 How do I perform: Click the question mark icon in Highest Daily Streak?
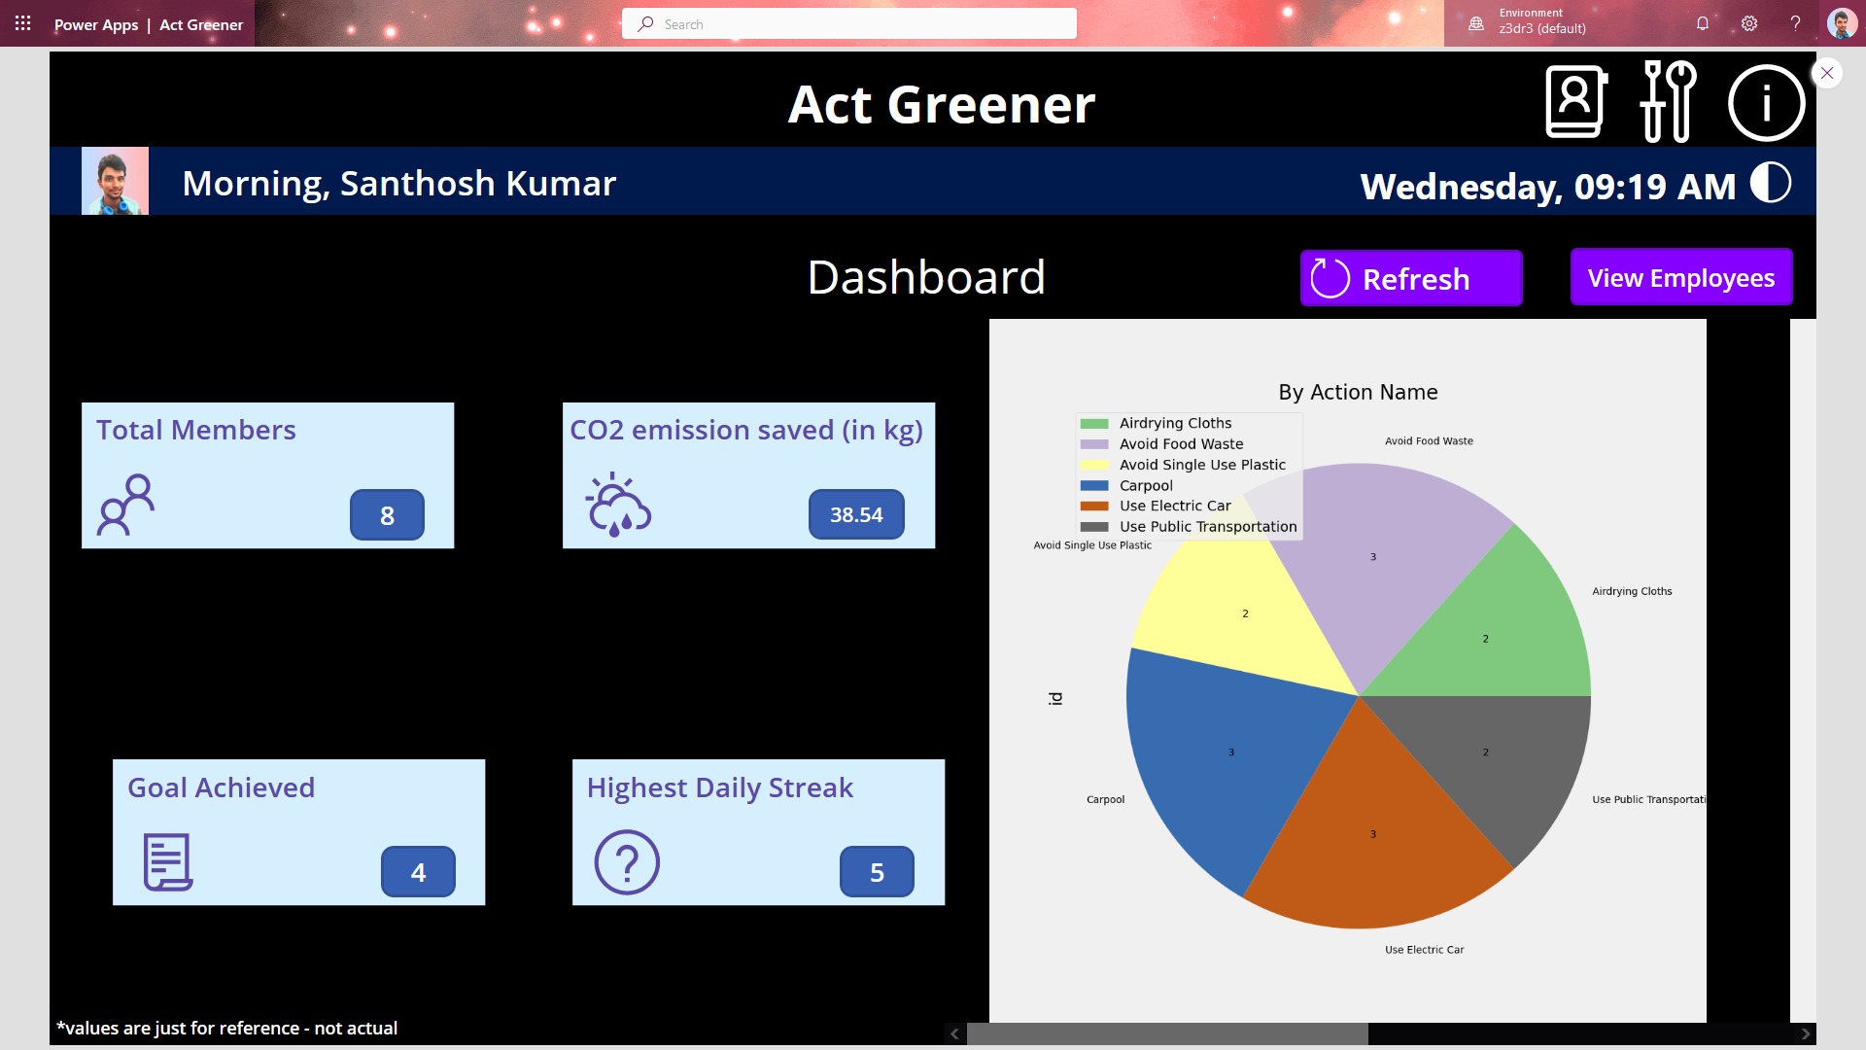tap(627, 862)
